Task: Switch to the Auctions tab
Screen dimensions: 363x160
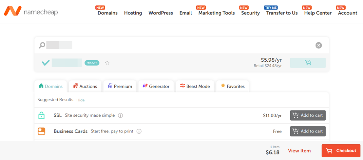Action: (x=85, y=86)
